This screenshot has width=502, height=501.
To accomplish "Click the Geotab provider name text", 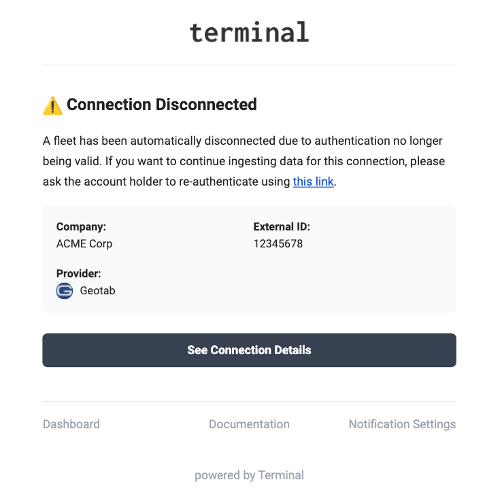I will coord(97,291).
